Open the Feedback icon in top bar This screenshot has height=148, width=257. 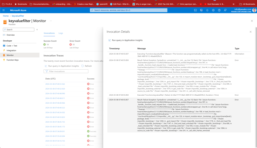(x=225, y=10)
